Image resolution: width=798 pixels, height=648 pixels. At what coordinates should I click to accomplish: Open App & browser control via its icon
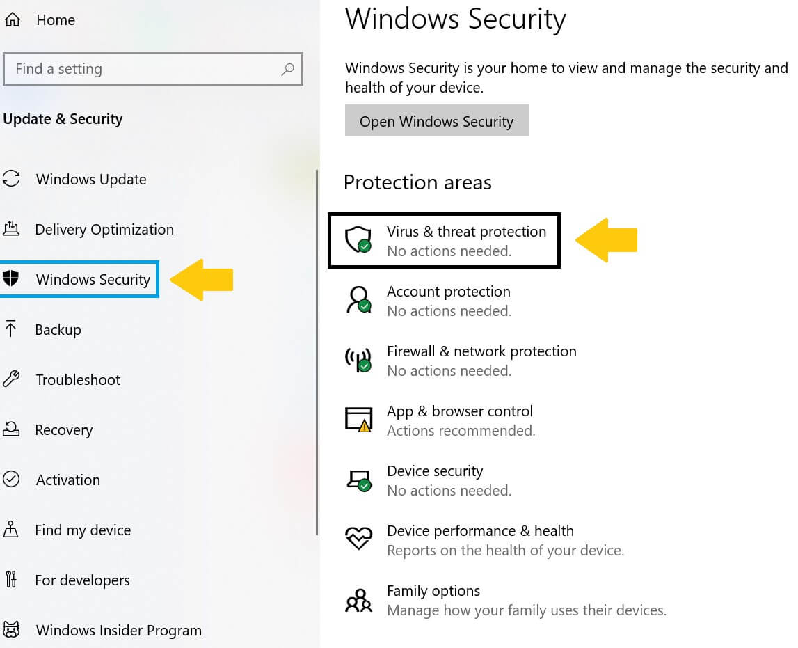pyautogui.click(x=358, y=420)
